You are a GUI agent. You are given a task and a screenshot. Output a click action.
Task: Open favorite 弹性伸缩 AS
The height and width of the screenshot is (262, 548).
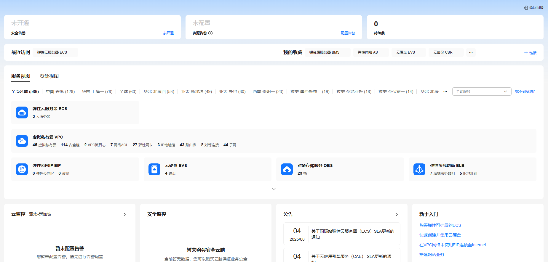click(371, 52)
